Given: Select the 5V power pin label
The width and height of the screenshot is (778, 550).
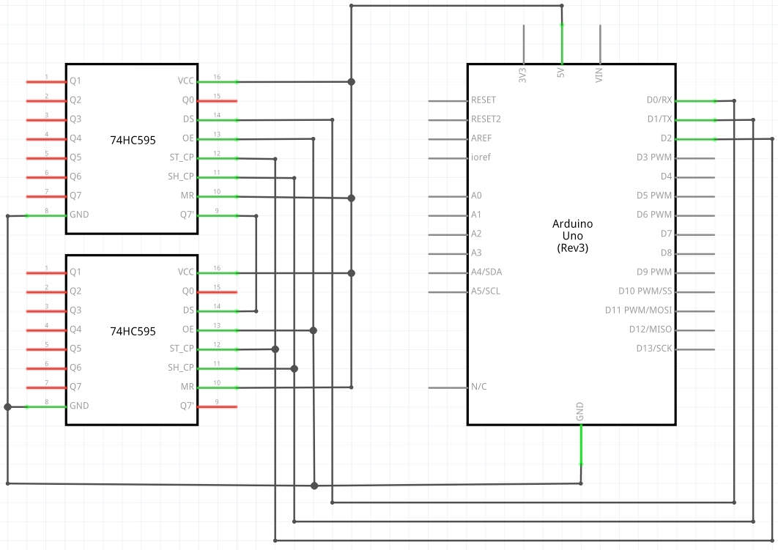Looking at the screenshot, I should (560, 73).
